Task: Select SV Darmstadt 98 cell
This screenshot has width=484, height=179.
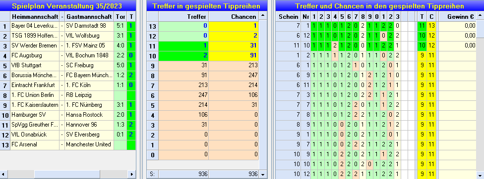Action: [x=89, y=26]
